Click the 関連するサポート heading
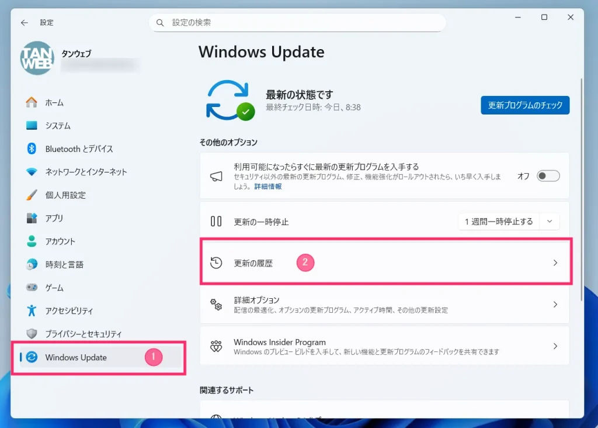Screen dimensions: 598x428 (x=227, y=390)
